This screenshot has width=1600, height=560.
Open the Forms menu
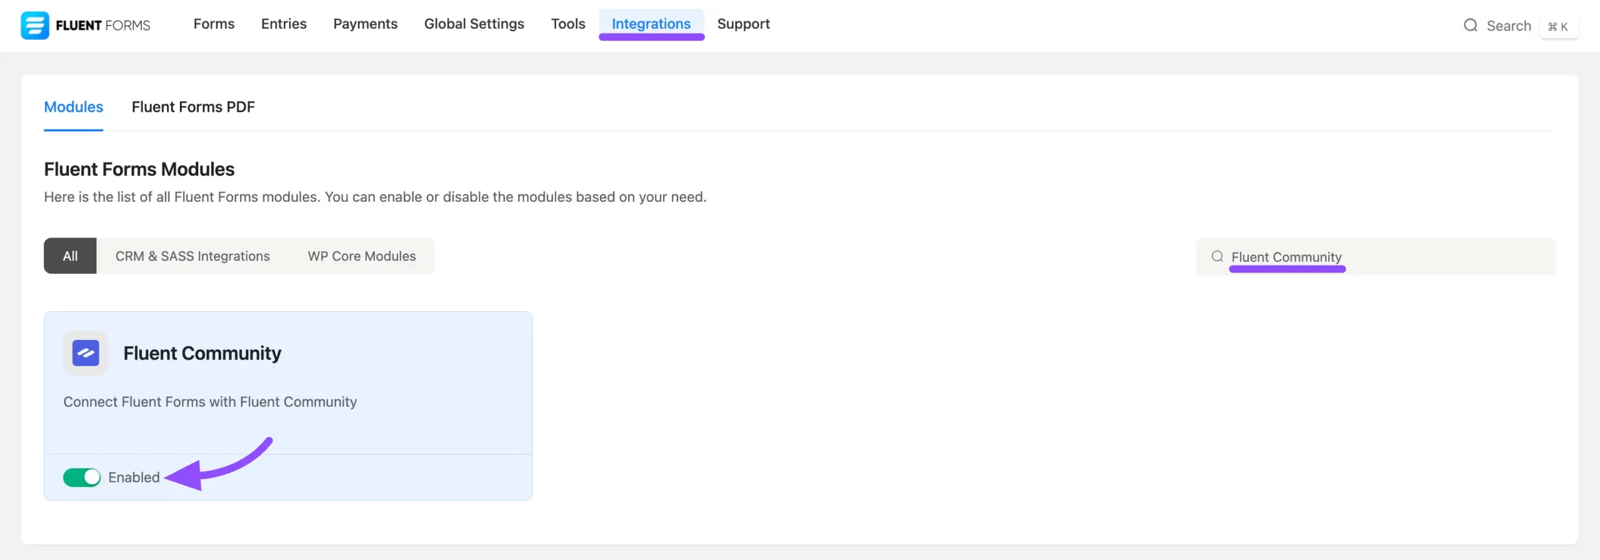[x=214, y=24]
